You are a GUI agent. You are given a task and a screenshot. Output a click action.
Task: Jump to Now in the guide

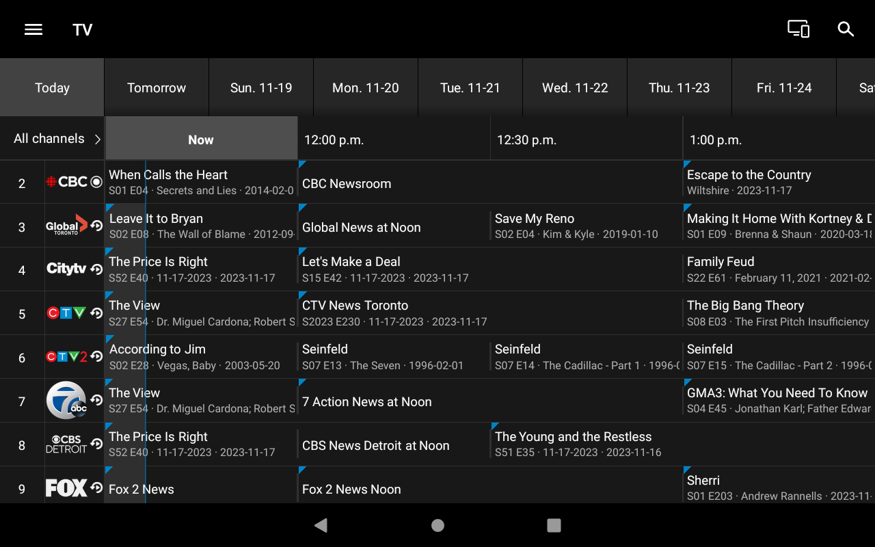tap(201, 139)
